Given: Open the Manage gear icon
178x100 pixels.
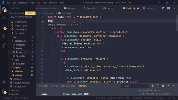Looking at the screenshot, I should 4,91.
